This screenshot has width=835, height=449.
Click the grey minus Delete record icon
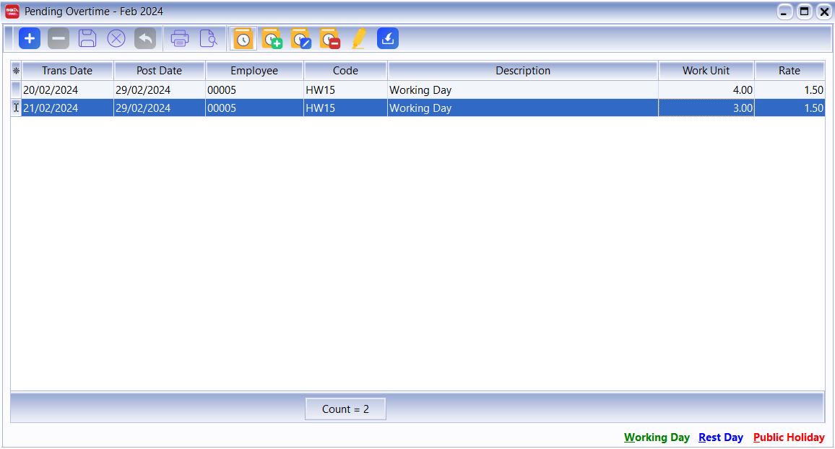[x=59, y=39]
